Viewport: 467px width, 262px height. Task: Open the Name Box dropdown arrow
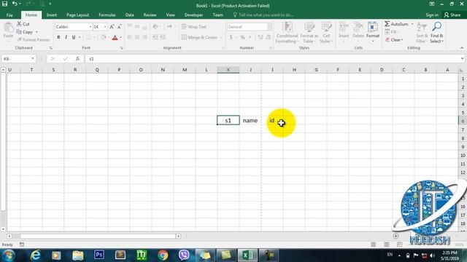point(32,58)
